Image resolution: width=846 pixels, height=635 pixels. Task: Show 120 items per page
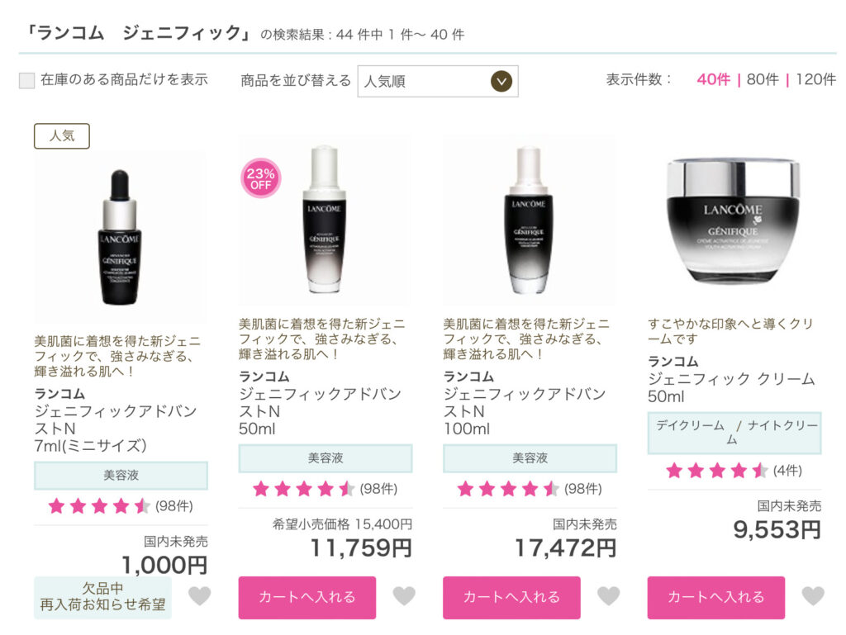pyautogui.click(x=815, y=80)
